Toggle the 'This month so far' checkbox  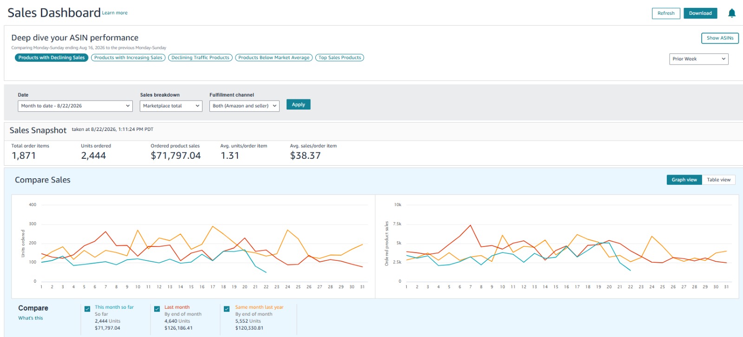coord(87,309)
